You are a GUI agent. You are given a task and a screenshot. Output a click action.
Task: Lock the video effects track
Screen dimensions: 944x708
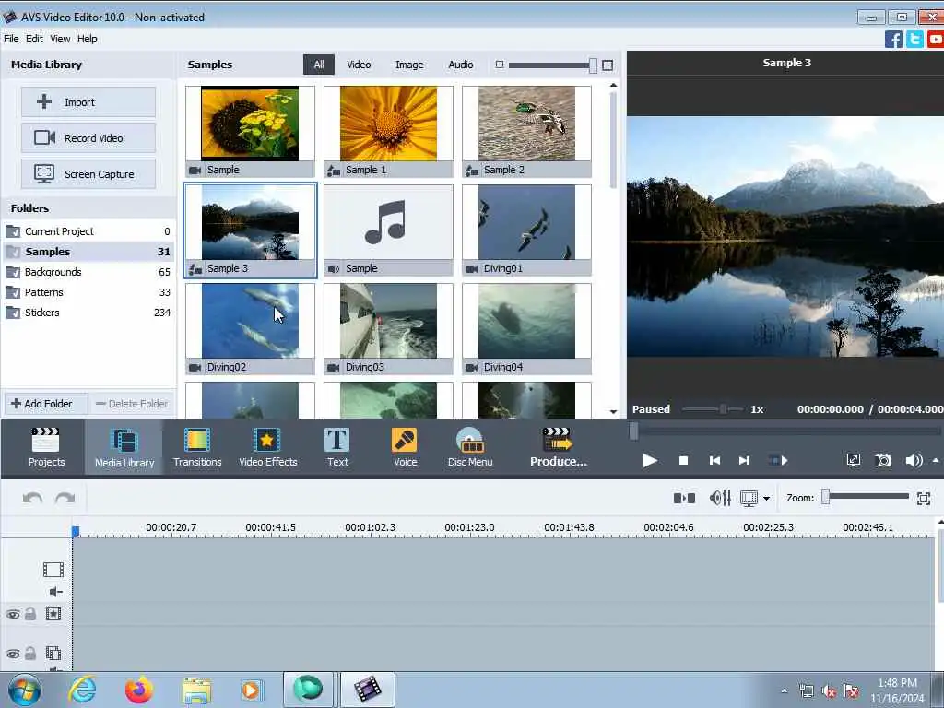(30, 613)
